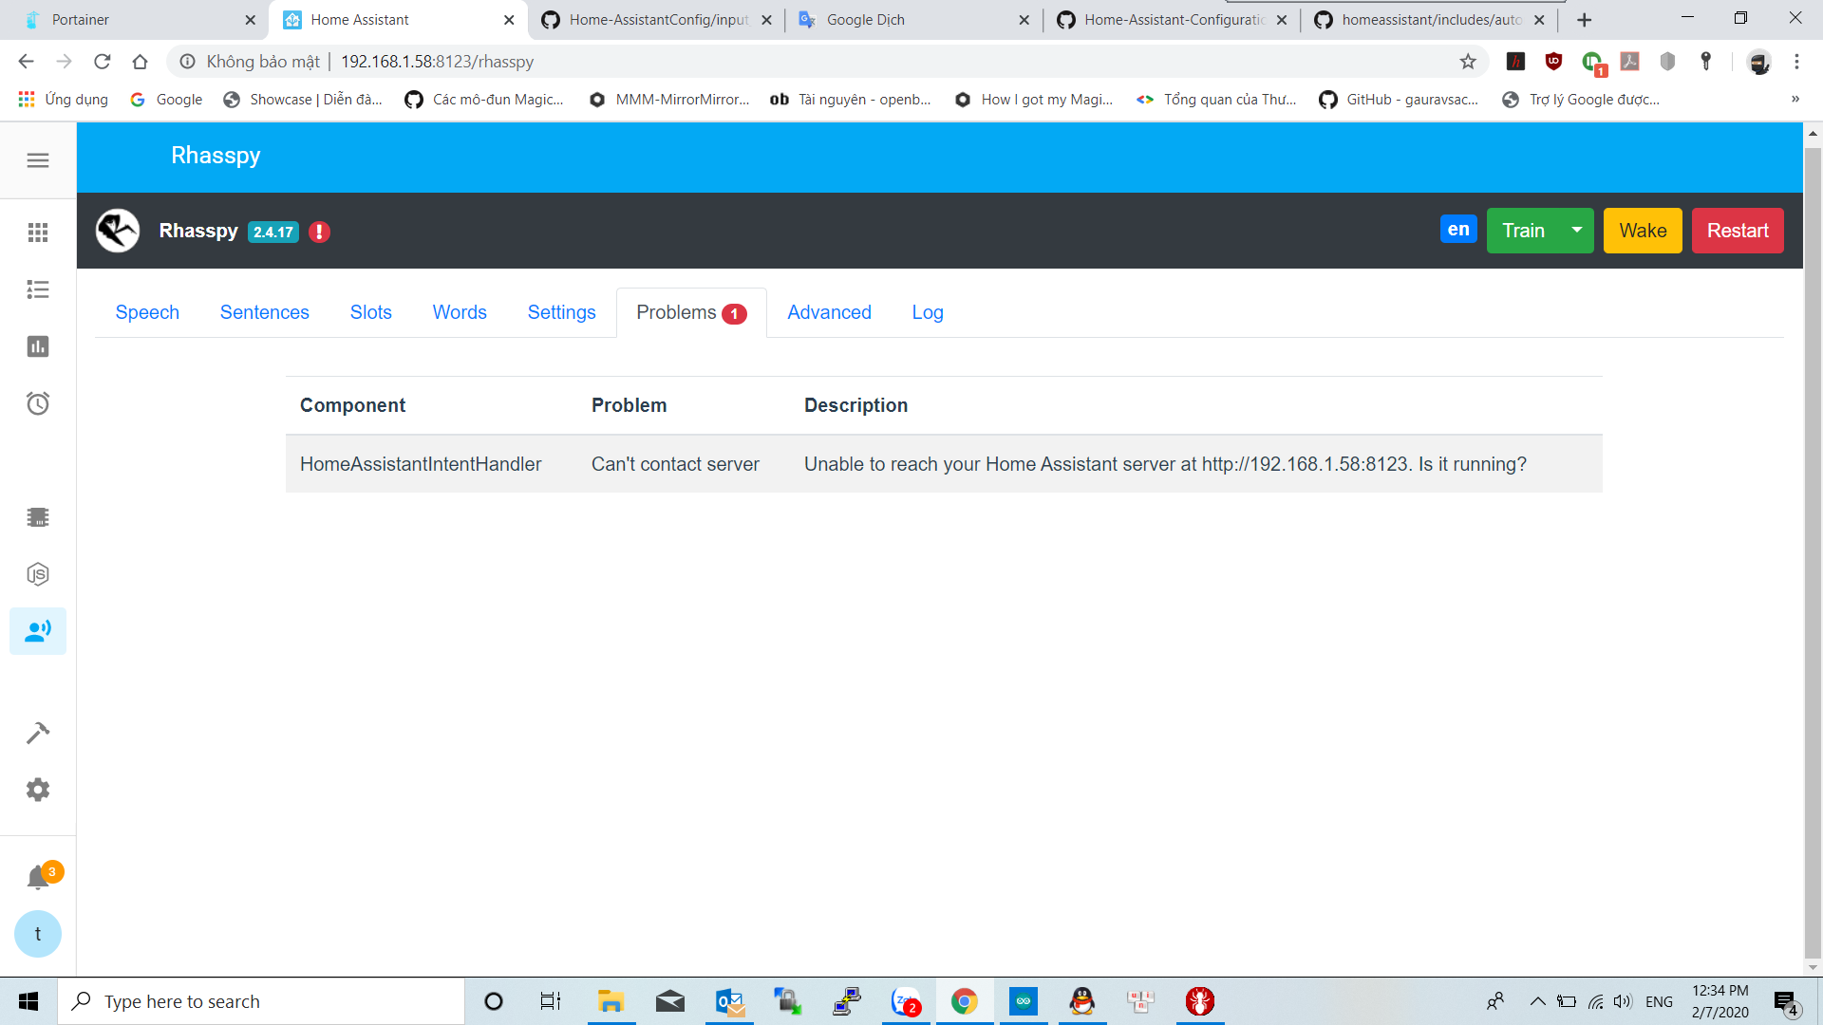Image resolution: width=1823 pixels, height=1025 pixels.
Task: Open the Logbook list icon in sidebar
Action: 38,289
